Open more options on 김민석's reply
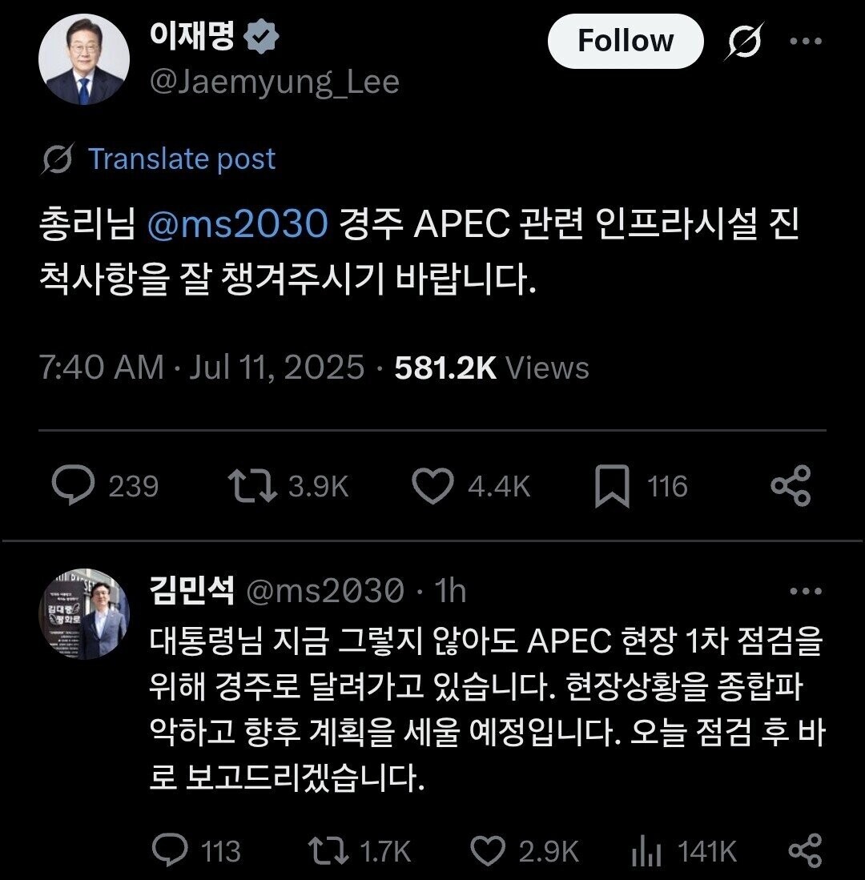This screenshot has width=865, height=880. tap(806, 592)
